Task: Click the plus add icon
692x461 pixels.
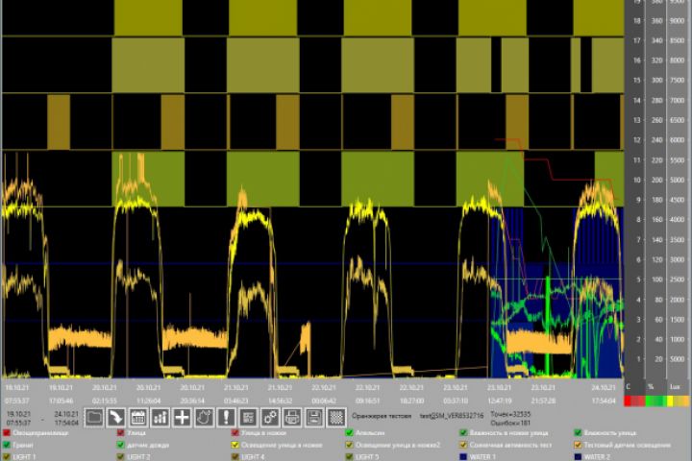Action: pos(183,418)
